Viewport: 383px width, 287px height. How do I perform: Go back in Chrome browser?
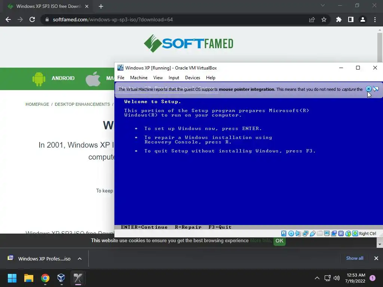pos(8,19)
